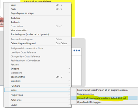The height and width of the screenshot is (109, 140).
Task: Select Experimental Export/Import all on diagram as JSon
Action: coord(104,90)
